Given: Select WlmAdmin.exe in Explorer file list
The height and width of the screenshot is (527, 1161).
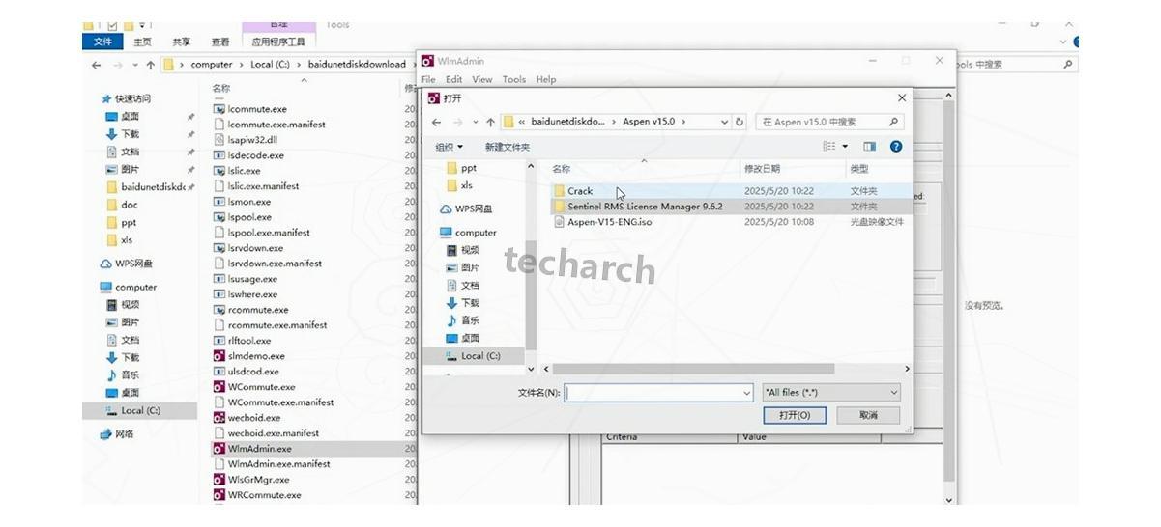Looking at the screenshot, I should (x=252, y=449).
